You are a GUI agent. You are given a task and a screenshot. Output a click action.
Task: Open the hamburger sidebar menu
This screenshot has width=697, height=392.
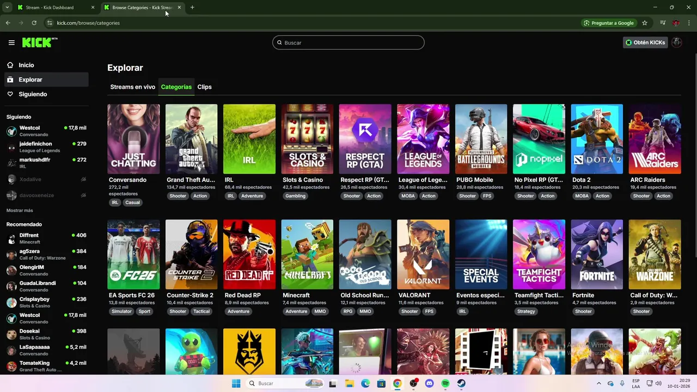coord(11,42)
